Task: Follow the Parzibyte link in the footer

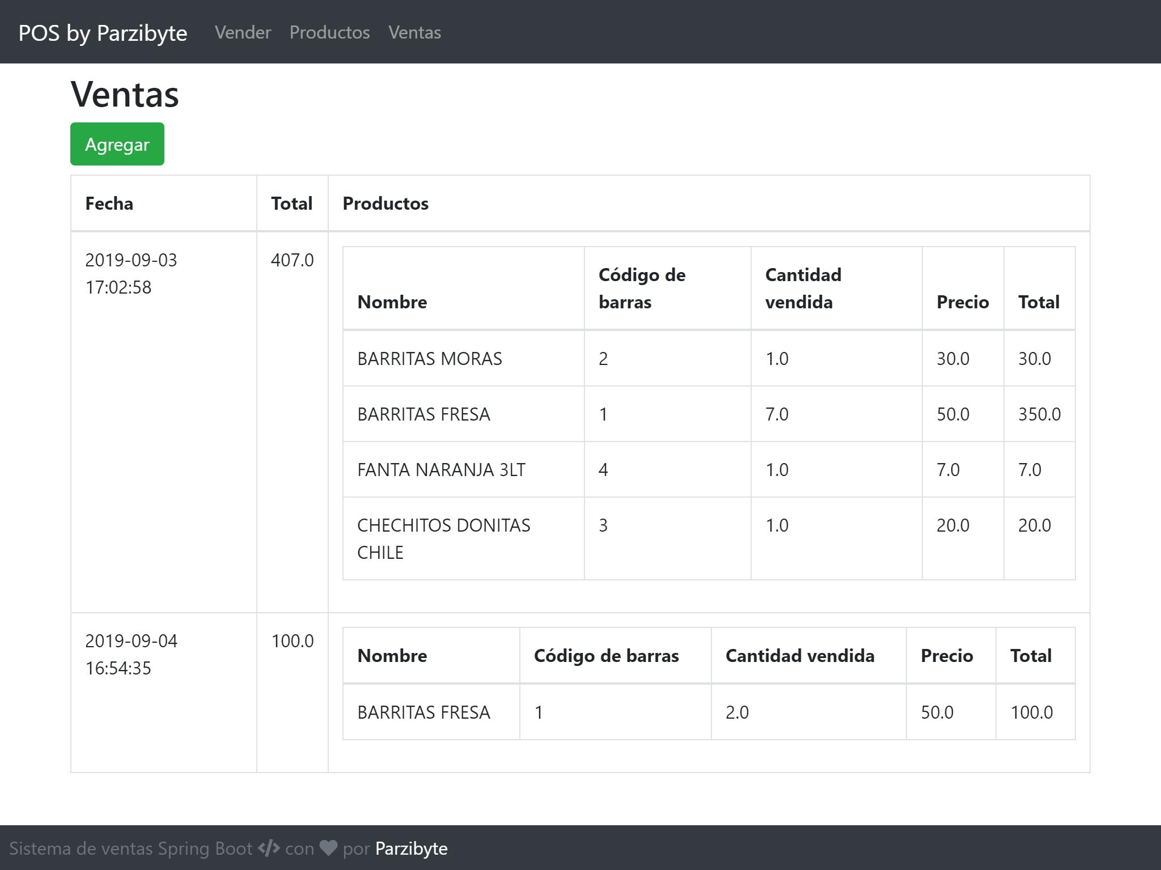Action: [412, 848]
